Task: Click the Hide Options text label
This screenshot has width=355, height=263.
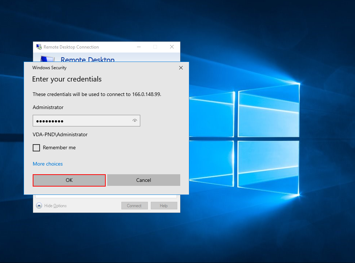Action: coord(55,206)
